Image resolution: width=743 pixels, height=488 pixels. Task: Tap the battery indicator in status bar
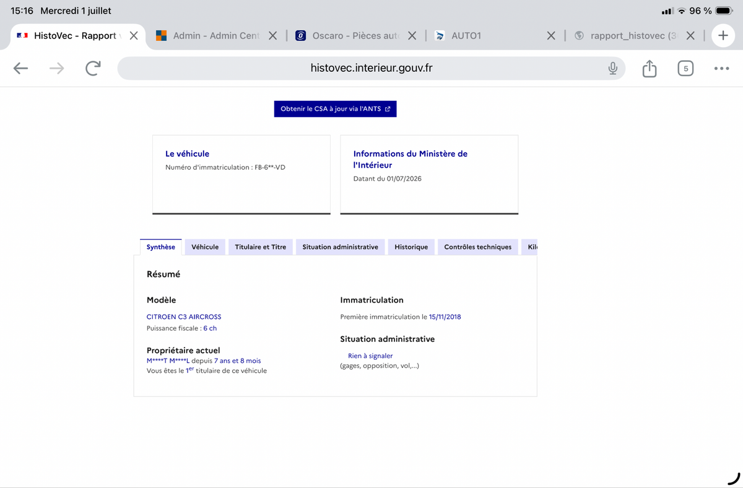[x=724, y=11]
